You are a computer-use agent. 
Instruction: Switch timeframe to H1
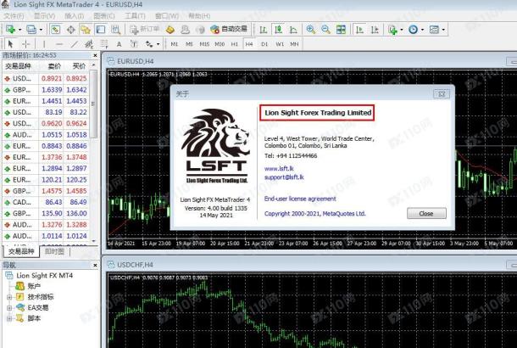pos(235,44)
